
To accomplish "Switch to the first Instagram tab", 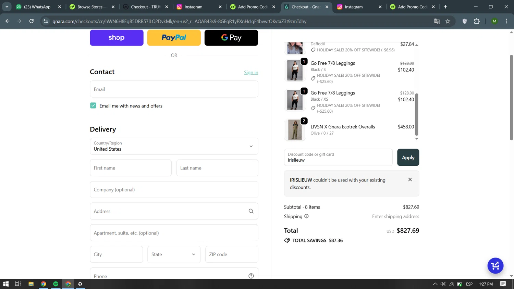I will [194, 7].
